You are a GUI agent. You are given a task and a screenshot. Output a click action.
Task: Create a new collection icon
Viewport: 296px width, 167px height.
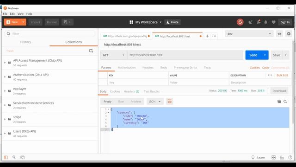(x=91, y=51)
